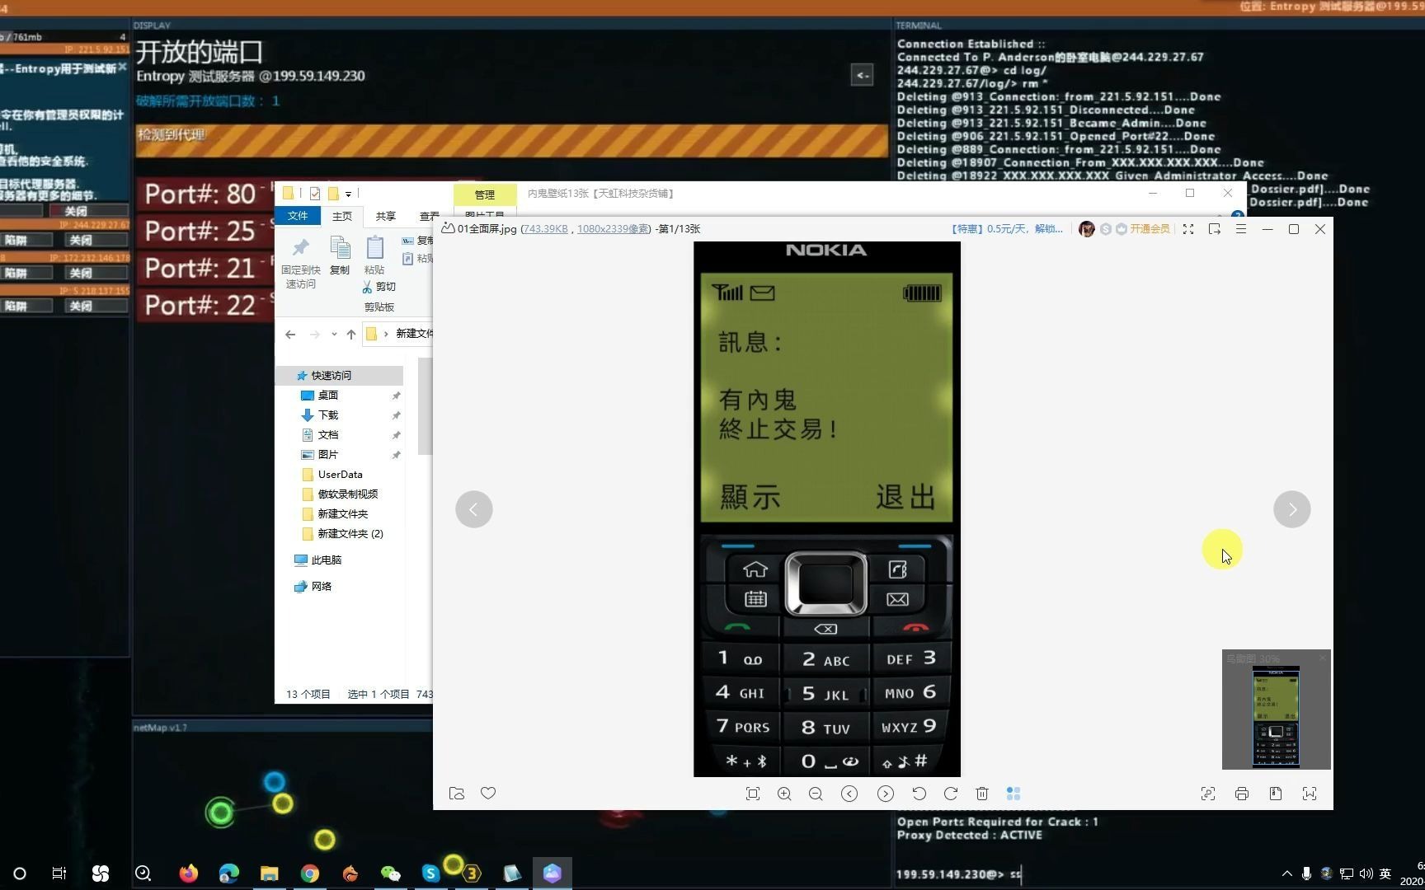Click Explorer back navigation arrow
Screen dimensions: 1425x890
[290, 334]
